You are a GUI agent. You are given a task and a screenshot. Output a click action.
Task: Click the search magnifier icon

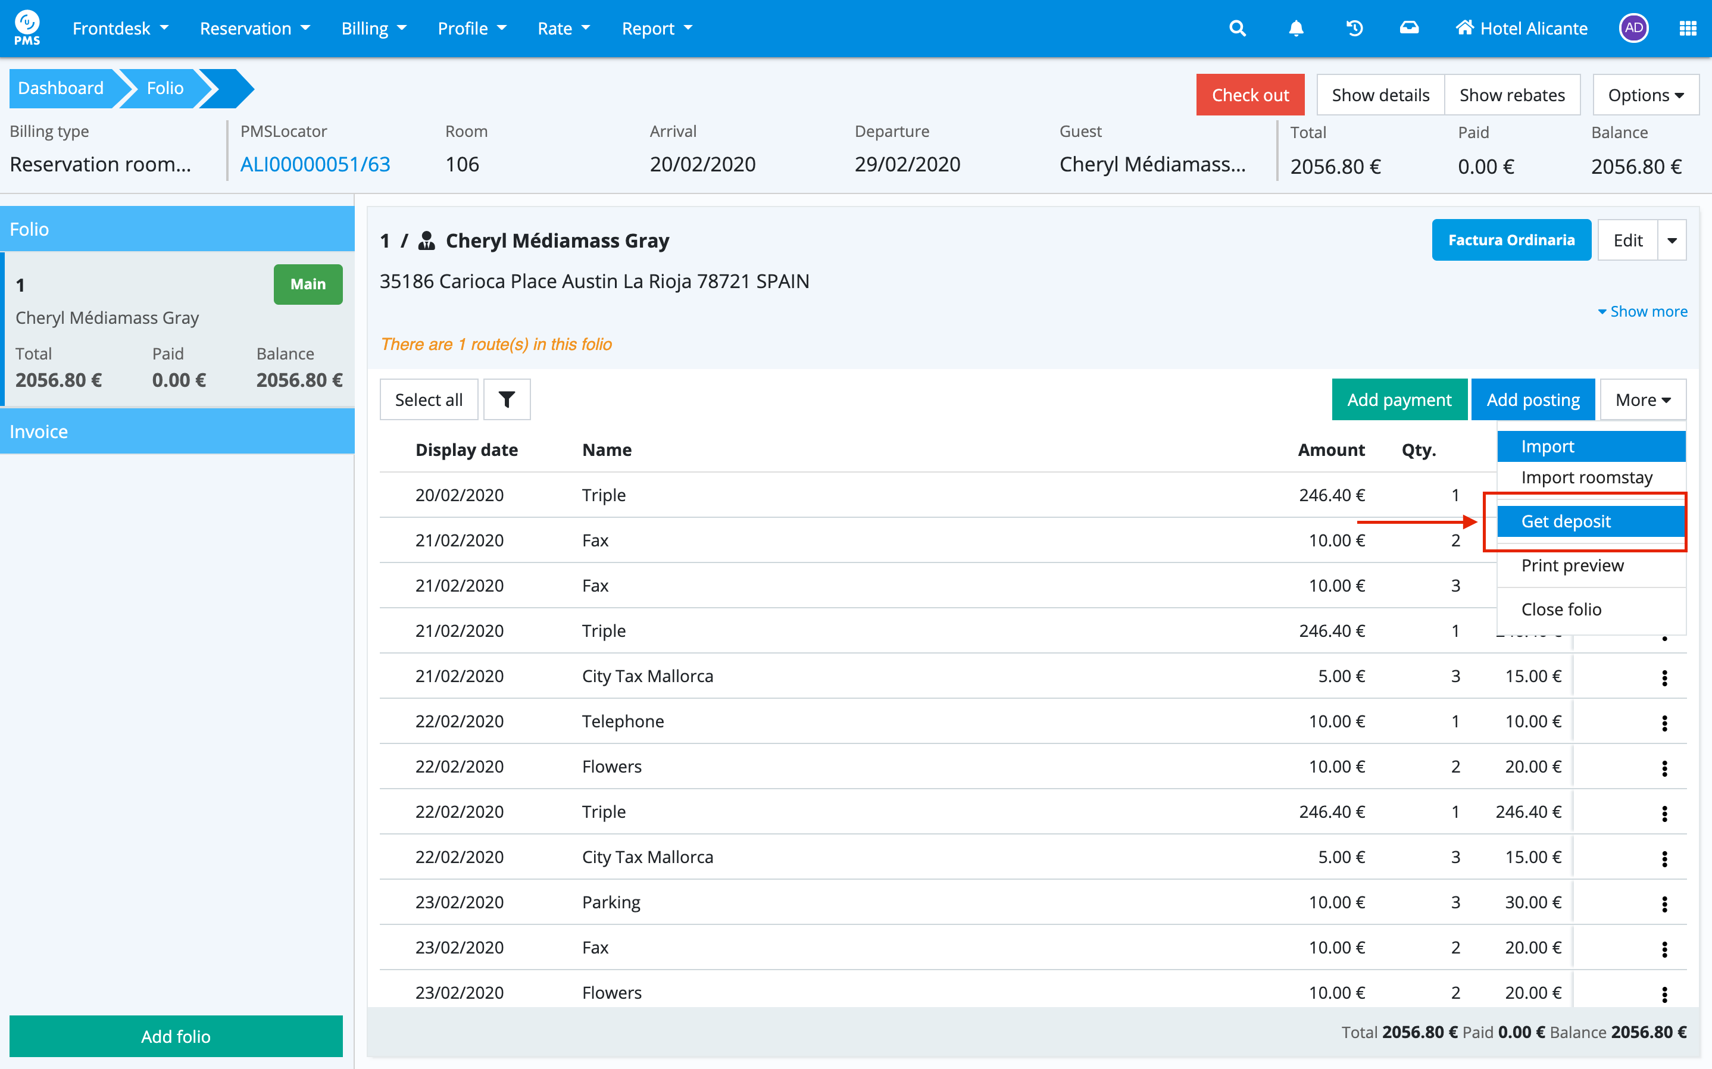[1237, 29]
